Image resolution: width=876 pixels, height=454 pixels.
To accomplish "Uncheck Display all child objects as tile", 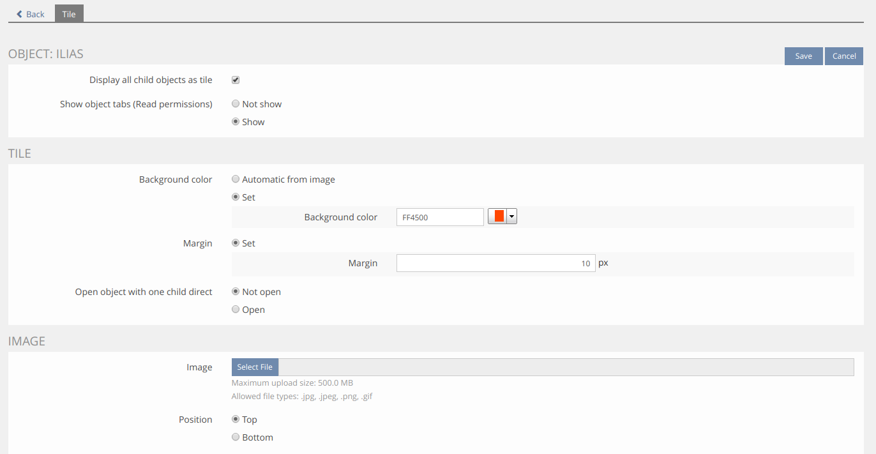I will pyautogui.click(x=236, y=80).
